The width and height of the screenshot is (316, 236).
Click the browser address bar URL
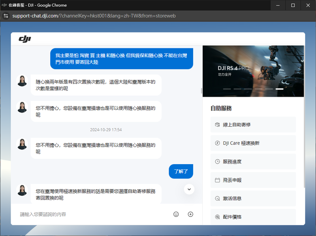[94, 16]
